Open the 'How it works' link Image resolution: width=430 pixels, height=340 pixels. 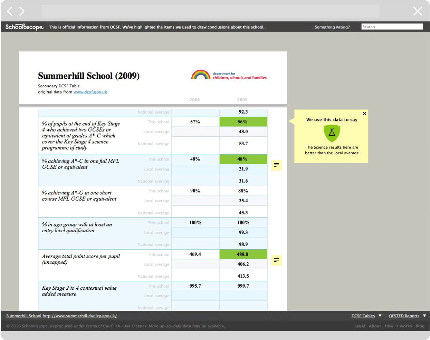[x=398, y=326]
